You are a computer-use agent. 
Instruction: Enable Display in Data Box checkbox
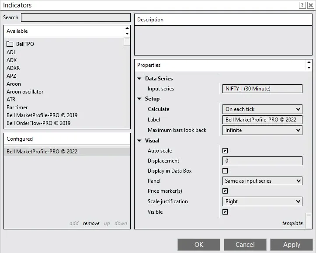click(x=225, y=171)
